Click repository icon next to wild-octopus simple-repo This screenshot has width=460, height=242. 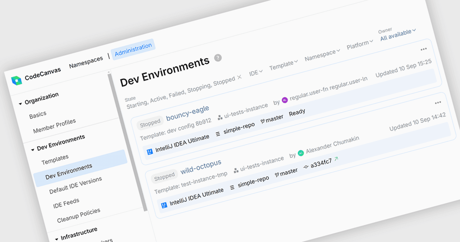click(x=232, y=187)
